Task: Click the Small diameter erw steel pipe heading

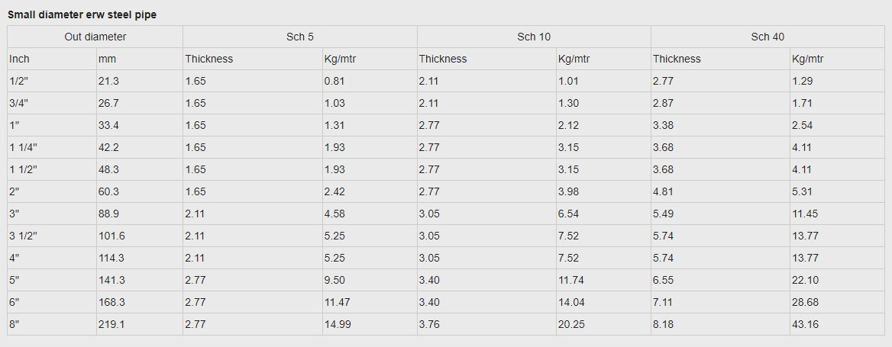Action: (x=82, y=15)
